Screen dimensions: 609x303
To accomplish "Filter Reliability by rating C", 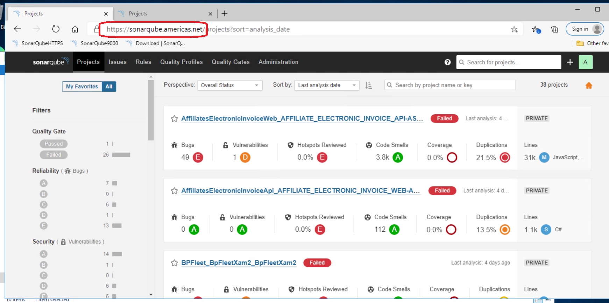I will 43,204.
